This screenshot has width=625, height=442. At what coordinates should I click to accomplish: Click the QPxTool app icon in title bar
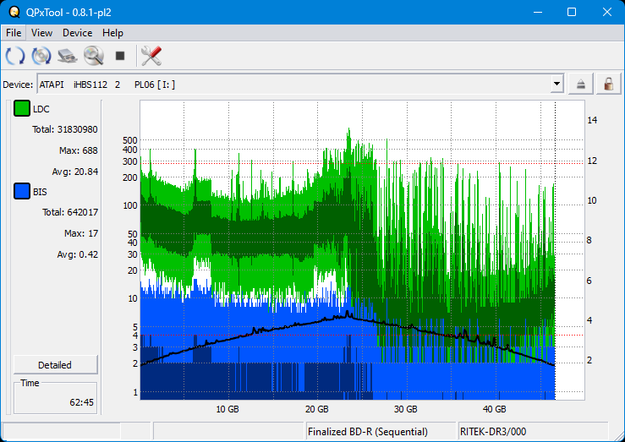coord(14,12)
